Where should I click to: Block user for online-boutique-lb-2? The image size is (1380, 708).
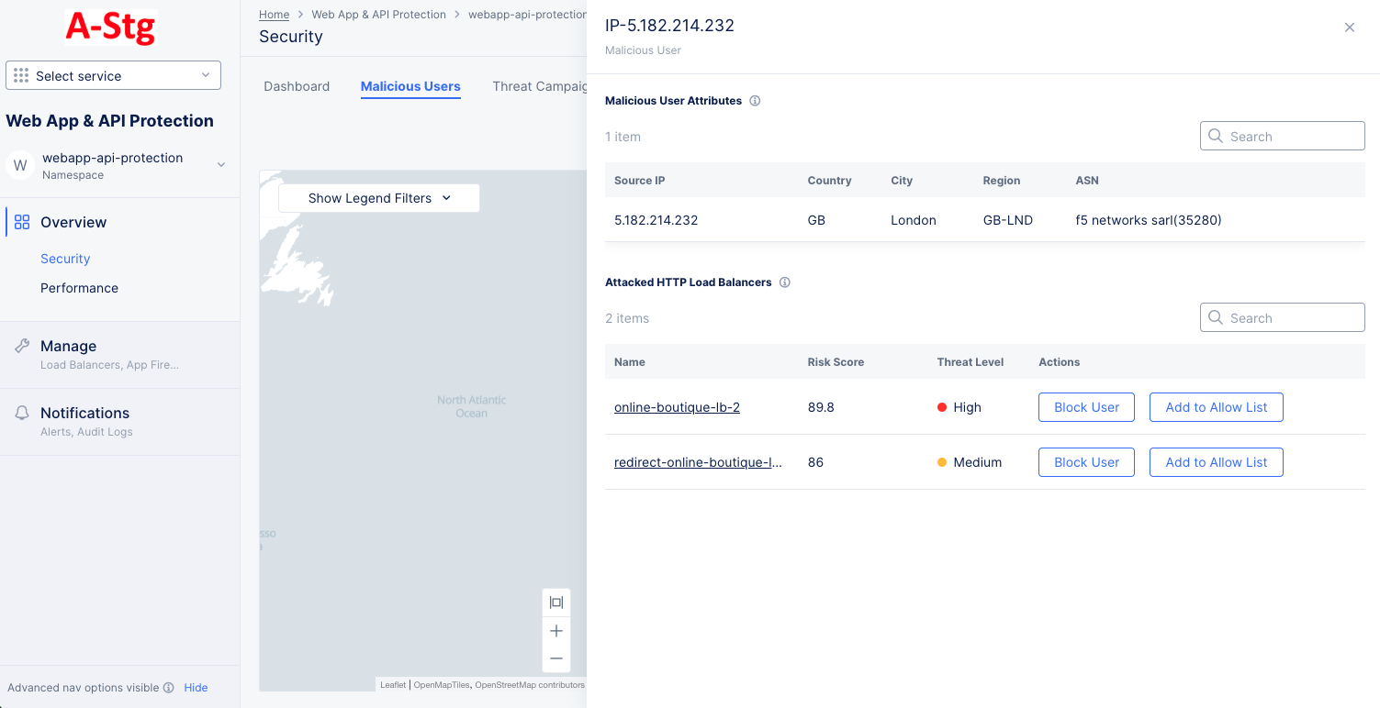pyautogui.click(x=1085, y=407)
